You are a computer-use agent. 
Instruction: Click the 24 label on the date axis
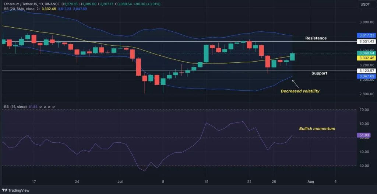pos(77,182)
